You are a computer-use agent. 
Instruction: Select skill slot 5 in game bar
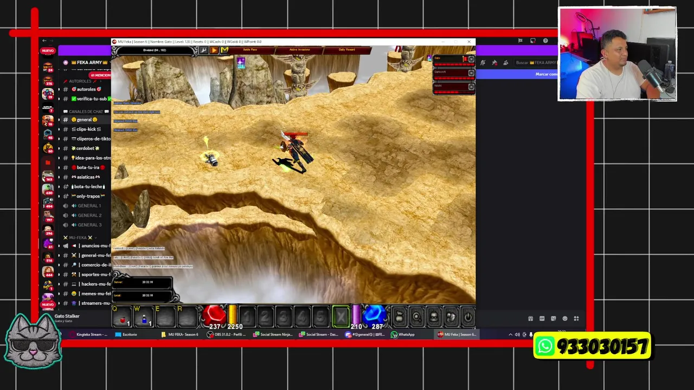321,317
